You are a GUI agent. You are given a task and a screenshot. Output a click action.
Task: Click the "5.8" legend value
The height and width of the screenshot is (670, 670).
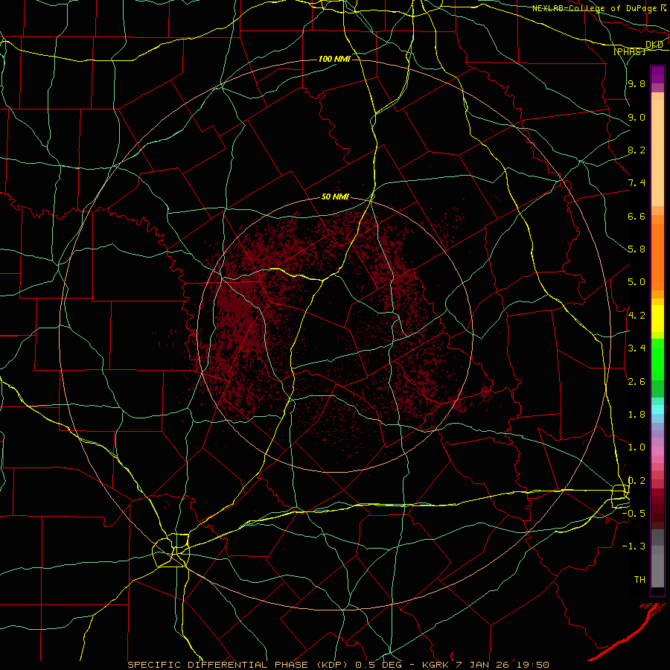[636, 249]
